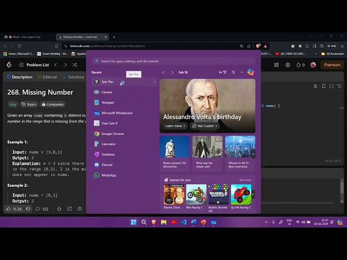
Task: Open LeetCode settings gear
Action: pyautogui.click(x=288, y=65)
